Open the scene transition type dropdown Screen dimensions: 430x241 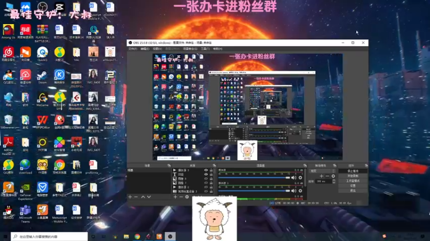323,171
